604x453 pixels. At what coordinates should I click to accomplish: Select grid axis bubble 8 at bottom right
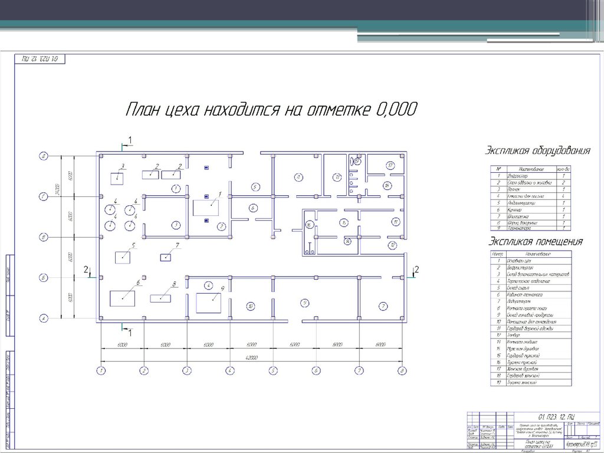click(402, 370)
